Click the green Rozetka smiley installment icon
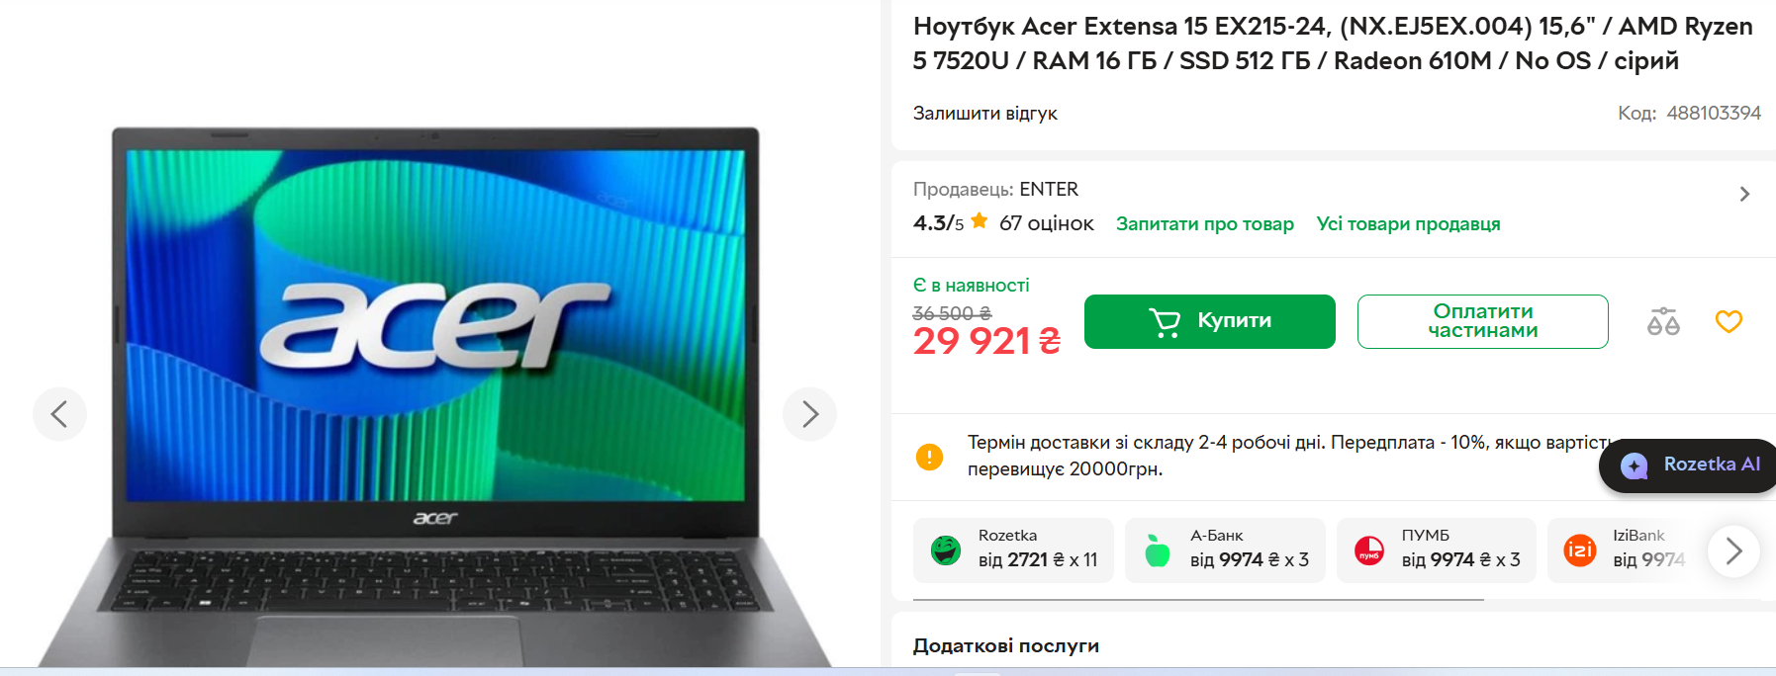The image size is (1776, 676). (x=946, y=549)
